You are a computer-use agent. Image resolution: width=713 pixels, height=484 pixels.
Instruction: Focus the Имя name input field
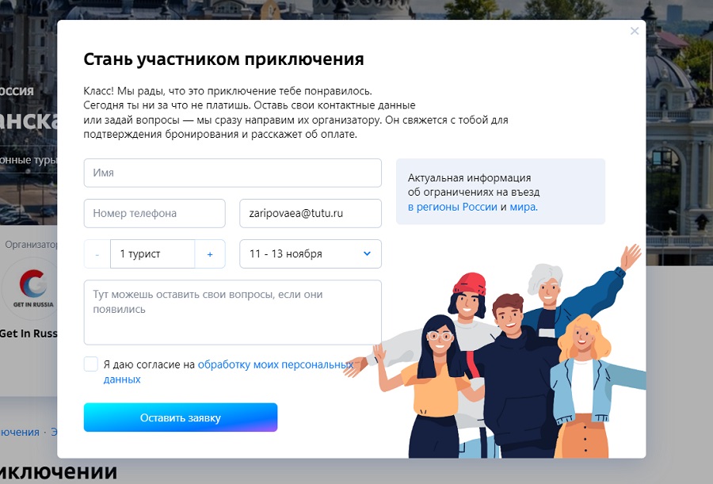232,173
